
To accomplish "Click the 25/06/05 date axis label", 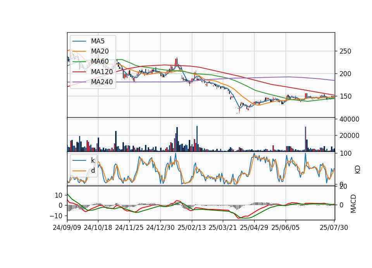I will (x=286, y=228).
